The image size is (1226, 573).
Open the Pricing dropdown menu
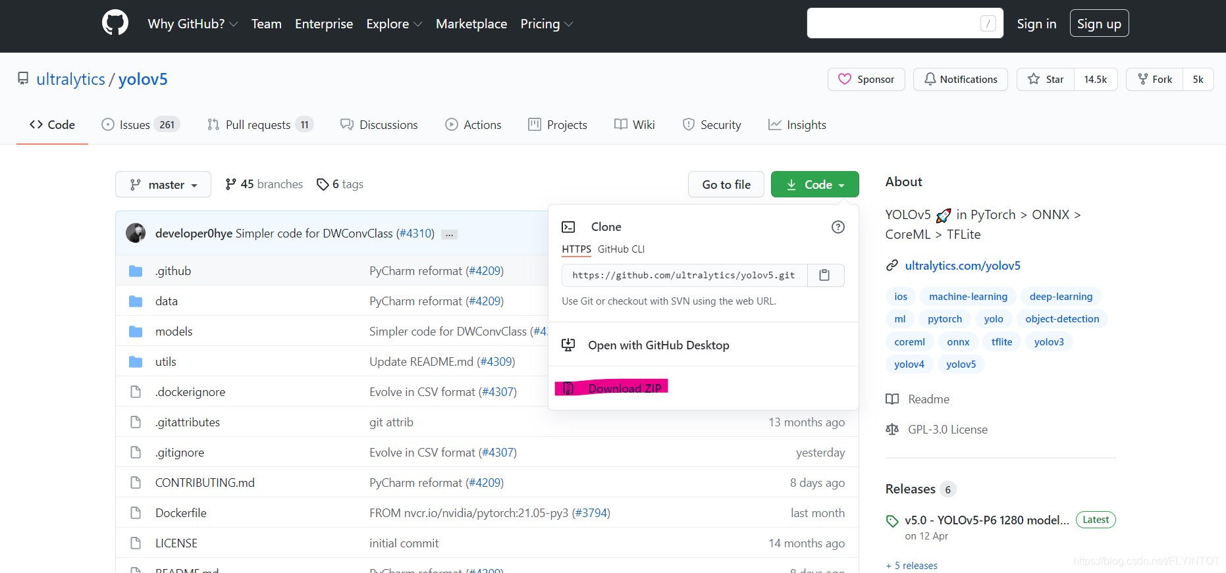pyautogui.click(x=546, y=24)
